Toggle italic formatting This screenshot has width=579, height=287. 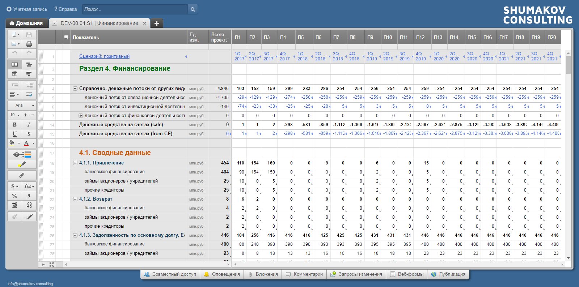click(29, 124)
